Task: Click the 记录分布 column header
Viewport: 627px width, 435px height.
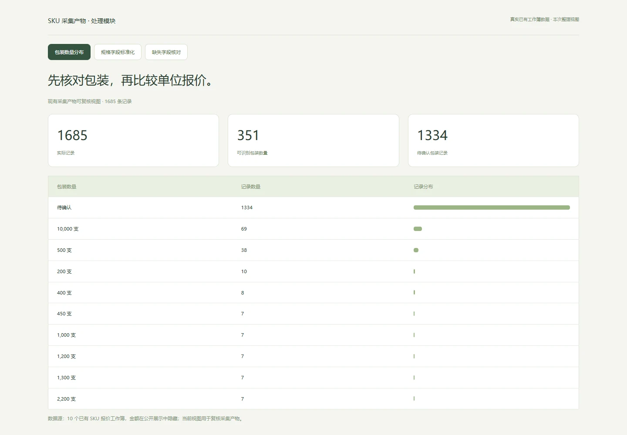Action: pos(423,187)
